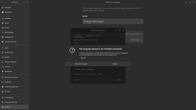The width and height of the screenshot is (196, 110).
Task: Click the System gear icon
Action: (3, 107)
